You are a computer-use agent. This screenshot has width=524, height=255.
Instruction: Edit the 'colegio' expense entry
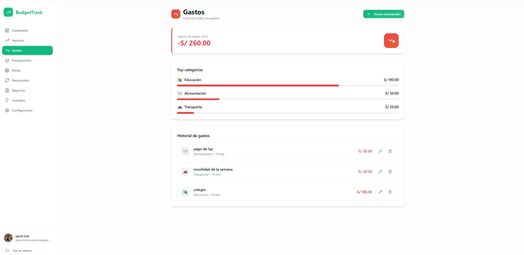(x=380, y=192)
